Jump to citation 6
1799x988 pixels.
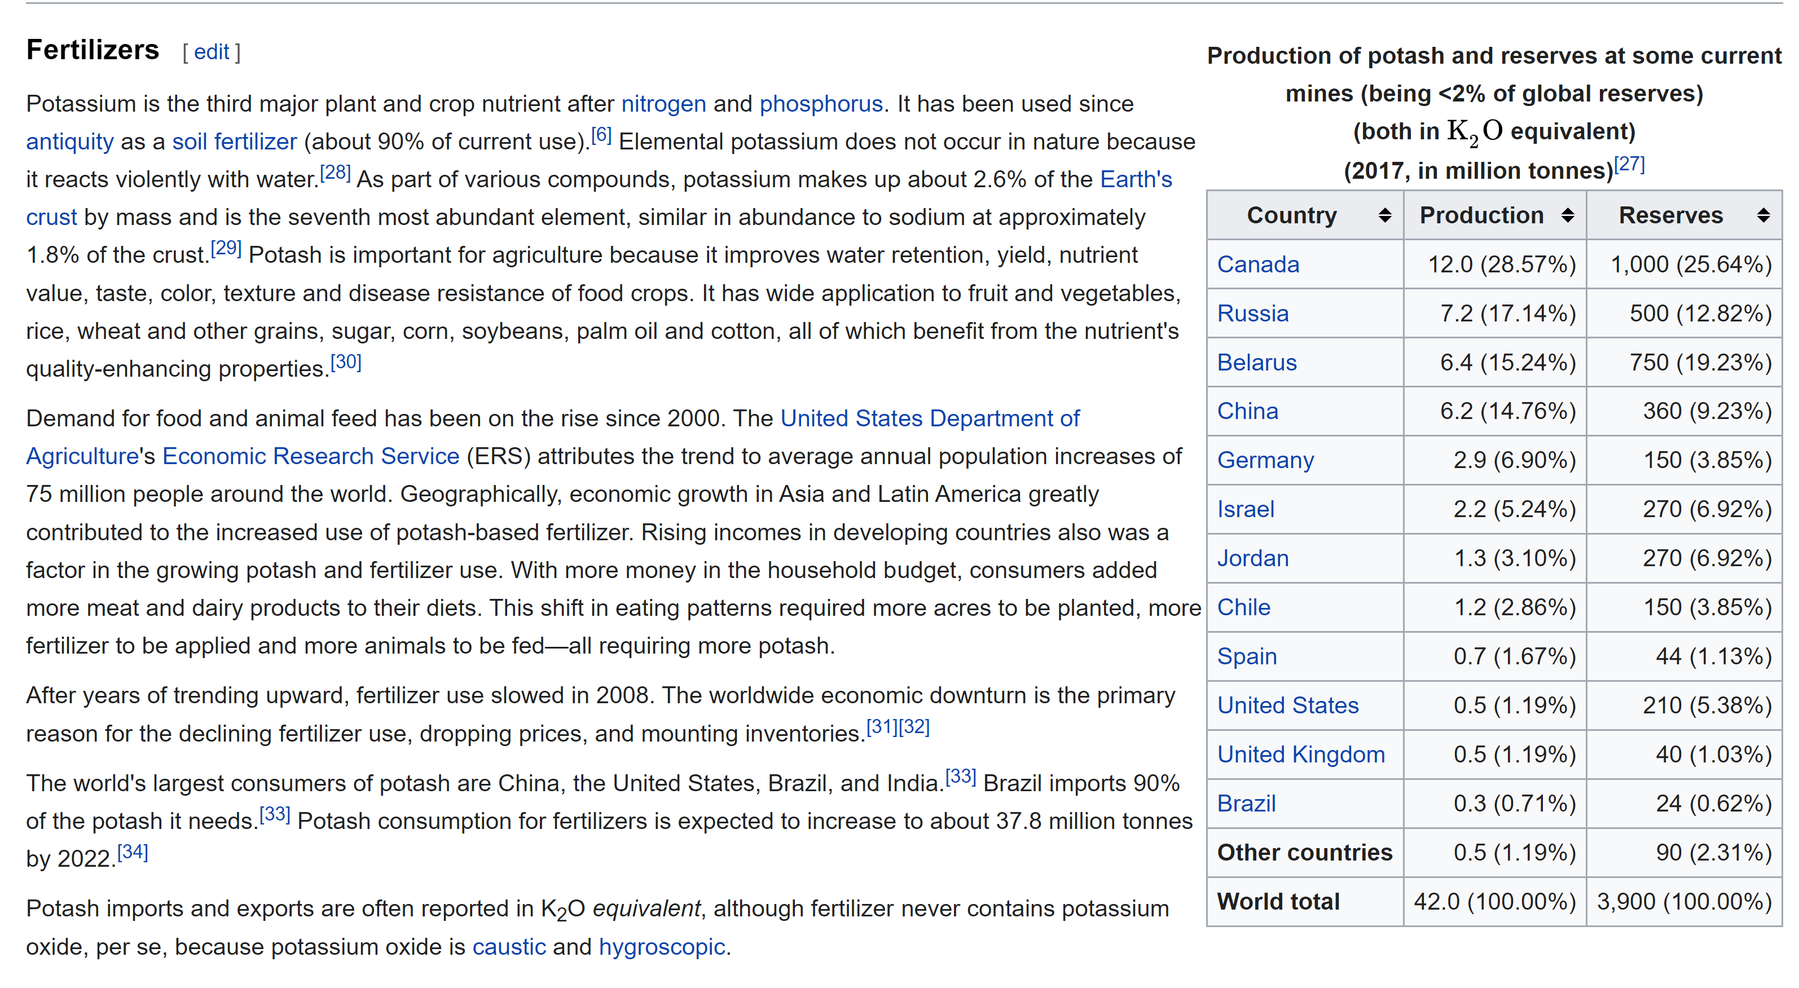pos(601,135)
